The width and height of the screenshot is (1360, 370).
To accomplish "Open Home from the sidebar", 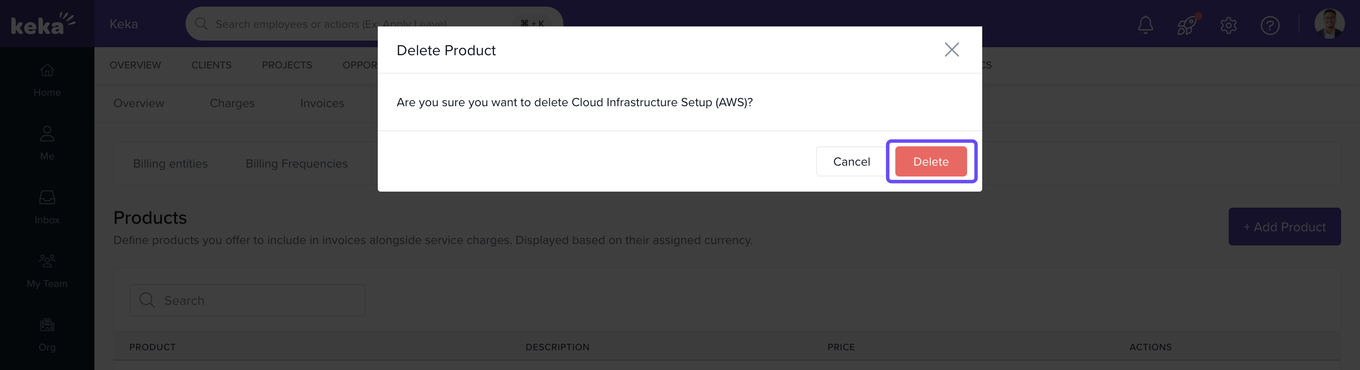I will [x=47, y=80].
